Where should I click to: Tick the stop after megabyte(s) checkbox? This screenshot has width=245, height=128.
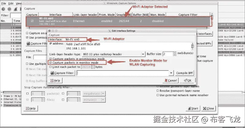(x=63, y=94)
